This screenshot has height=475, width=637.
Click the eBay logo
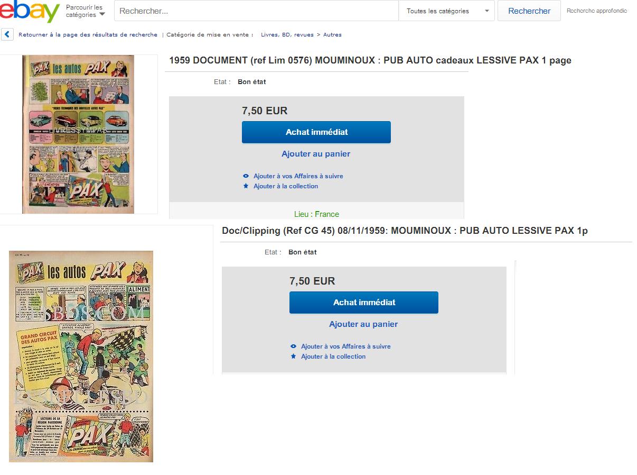point(30,11)
